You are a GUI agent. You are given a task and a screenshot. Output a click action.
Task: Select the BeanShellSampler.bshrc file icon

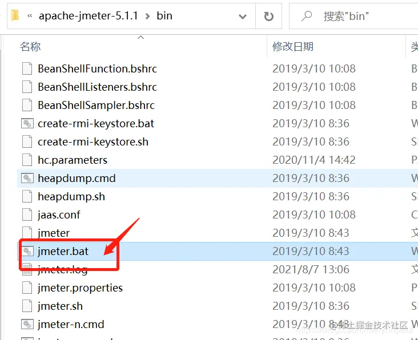(x=27, y=105)
